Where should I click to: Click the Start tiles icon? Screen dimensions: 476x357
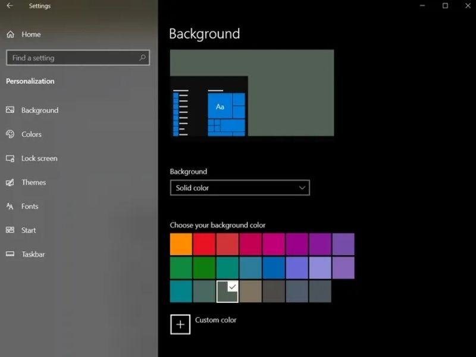click(x=10, y=230)
